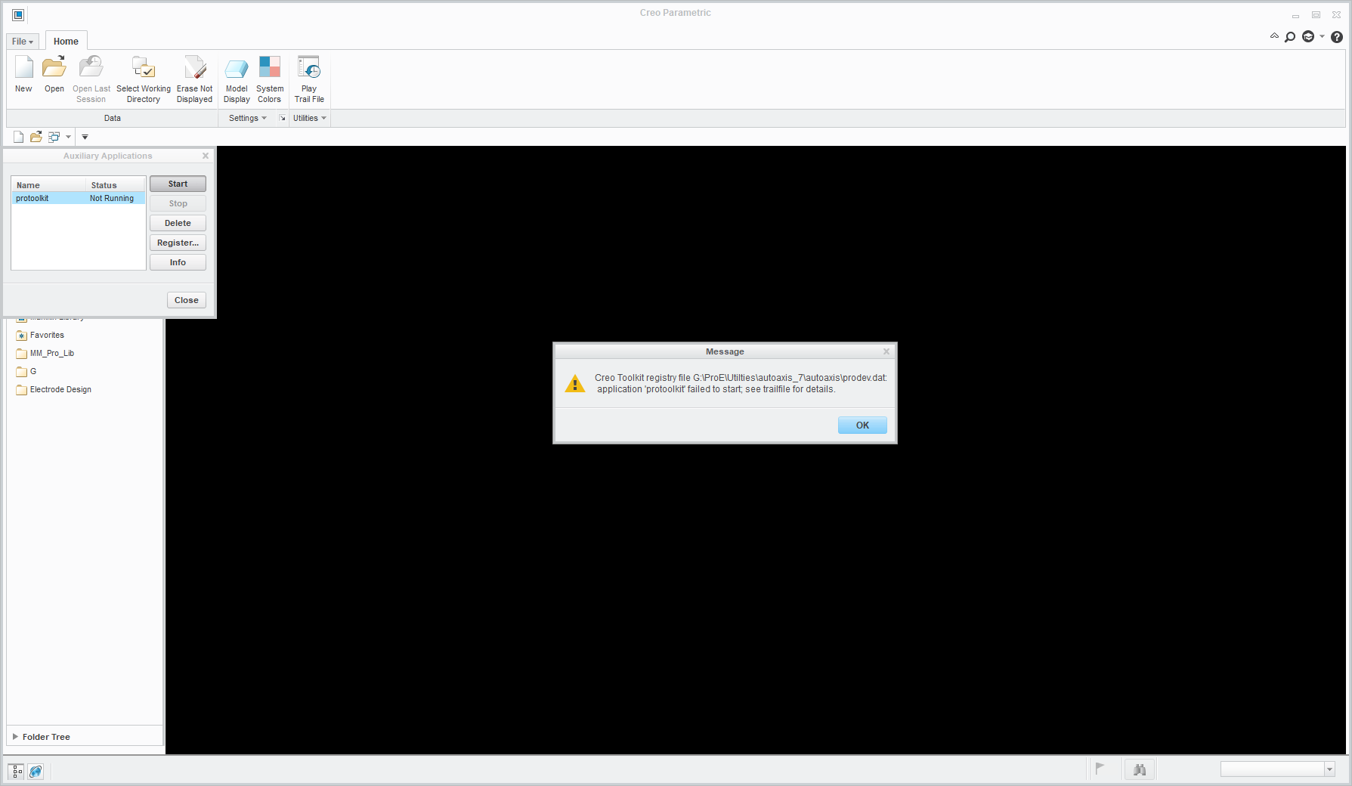The image size is (1352, 786).
Task: Select the New file icon
Action: click(23, 73)
